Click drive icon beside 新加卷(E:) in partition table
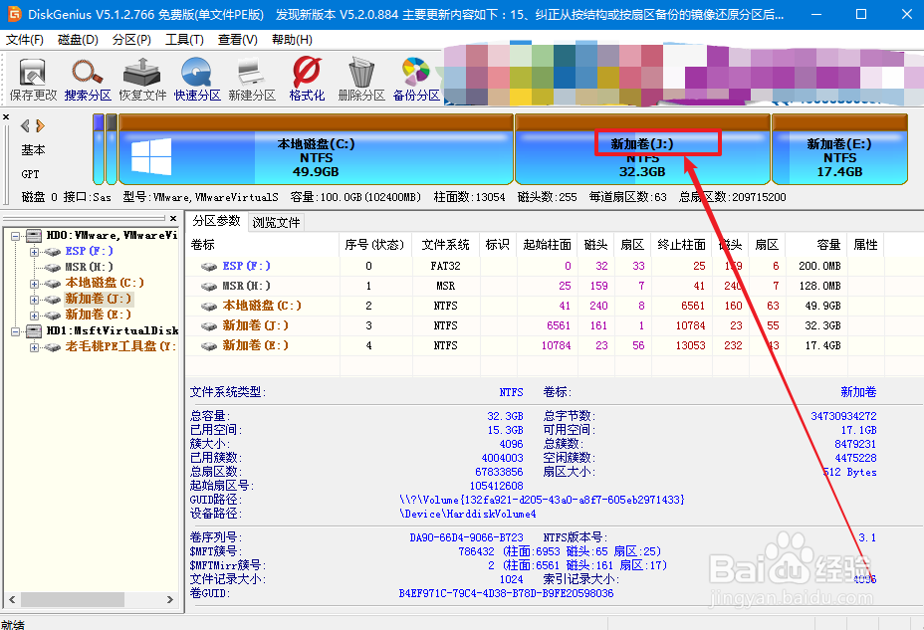Image resolution: width=924 pixels, height=630 pixels. [209, 346]
